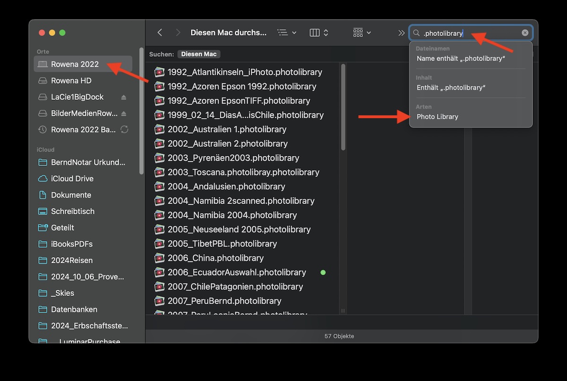Click icon of 2007_ChilePatagonien.photolibrary
This screenshot has height=381, width=567.
160,286
